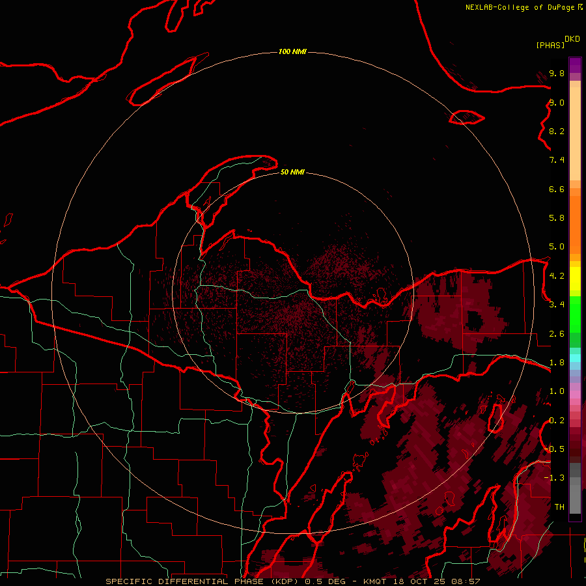Viewport: 586px width, 586px height.
Task: Click the 08:57 timestamp in caption
Action: pyautogui.click(x=466, y=581)
